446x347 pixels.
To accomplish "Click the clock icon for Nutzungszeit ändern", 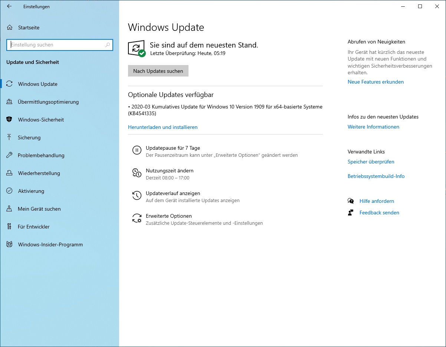I will (137, 173).
